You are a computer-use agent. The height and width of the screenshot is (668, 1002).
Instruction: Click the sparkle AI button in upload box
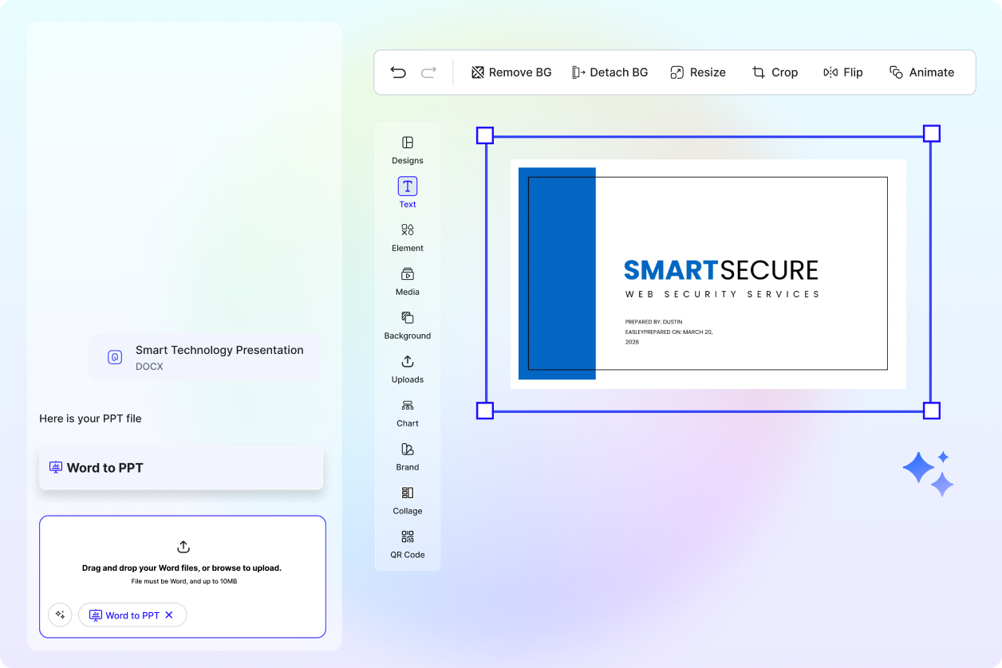coord(60,615)
